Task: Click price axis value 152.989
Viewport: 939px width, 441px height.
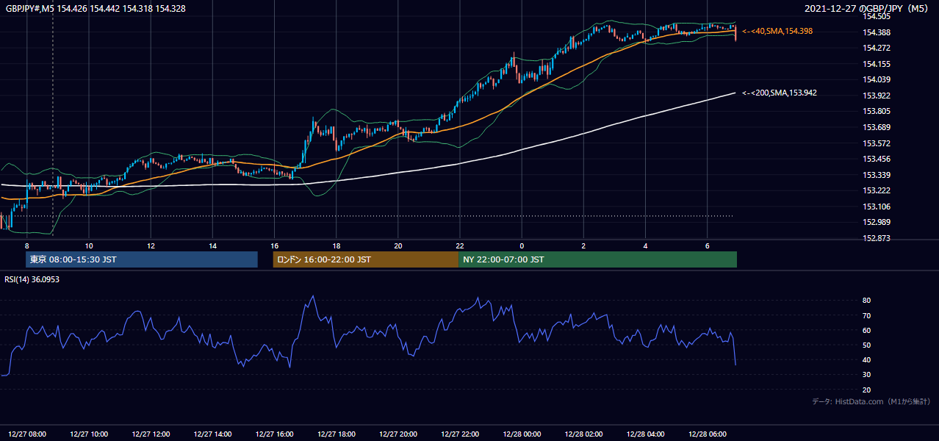Action: 876,222
